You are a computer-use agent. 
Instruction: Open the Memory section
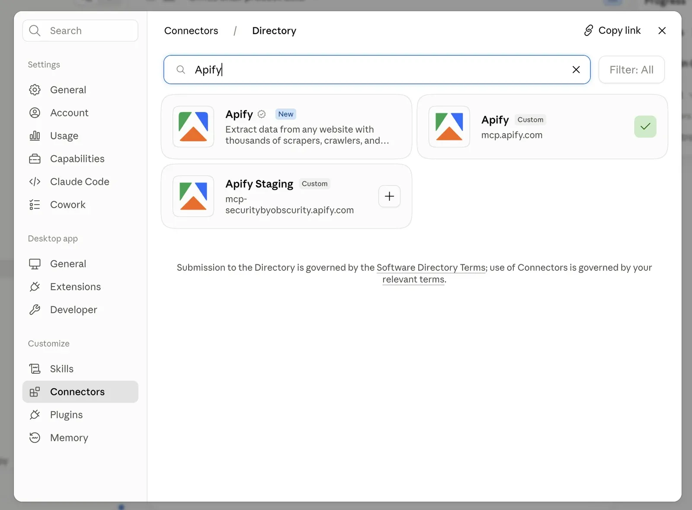point(80,438)
